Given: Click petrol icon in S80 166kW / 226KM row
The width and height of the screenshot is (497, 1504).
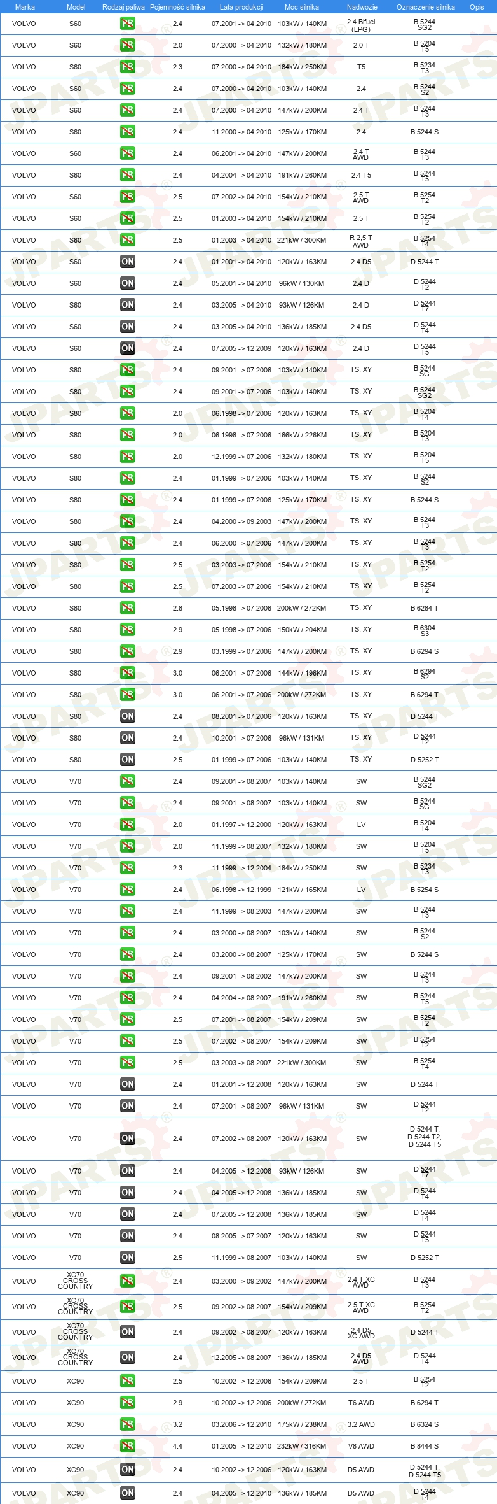Looking at the screenshot, I should click(x=127, y=435).
